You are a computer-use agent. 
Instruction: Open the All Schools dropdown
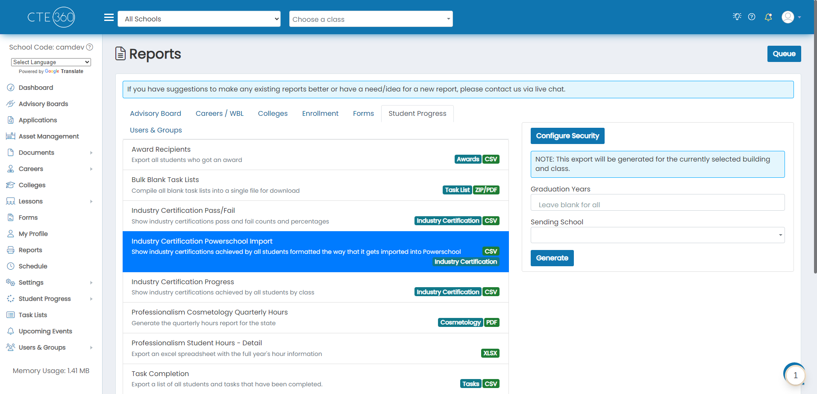(x=199, y=19)
